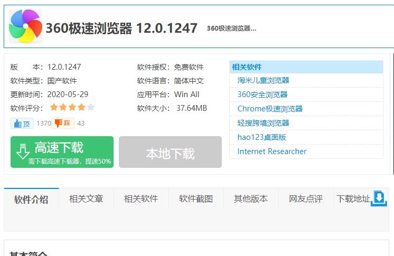Open the 淘米儿童浏览器 related software link

pos(263,80)
